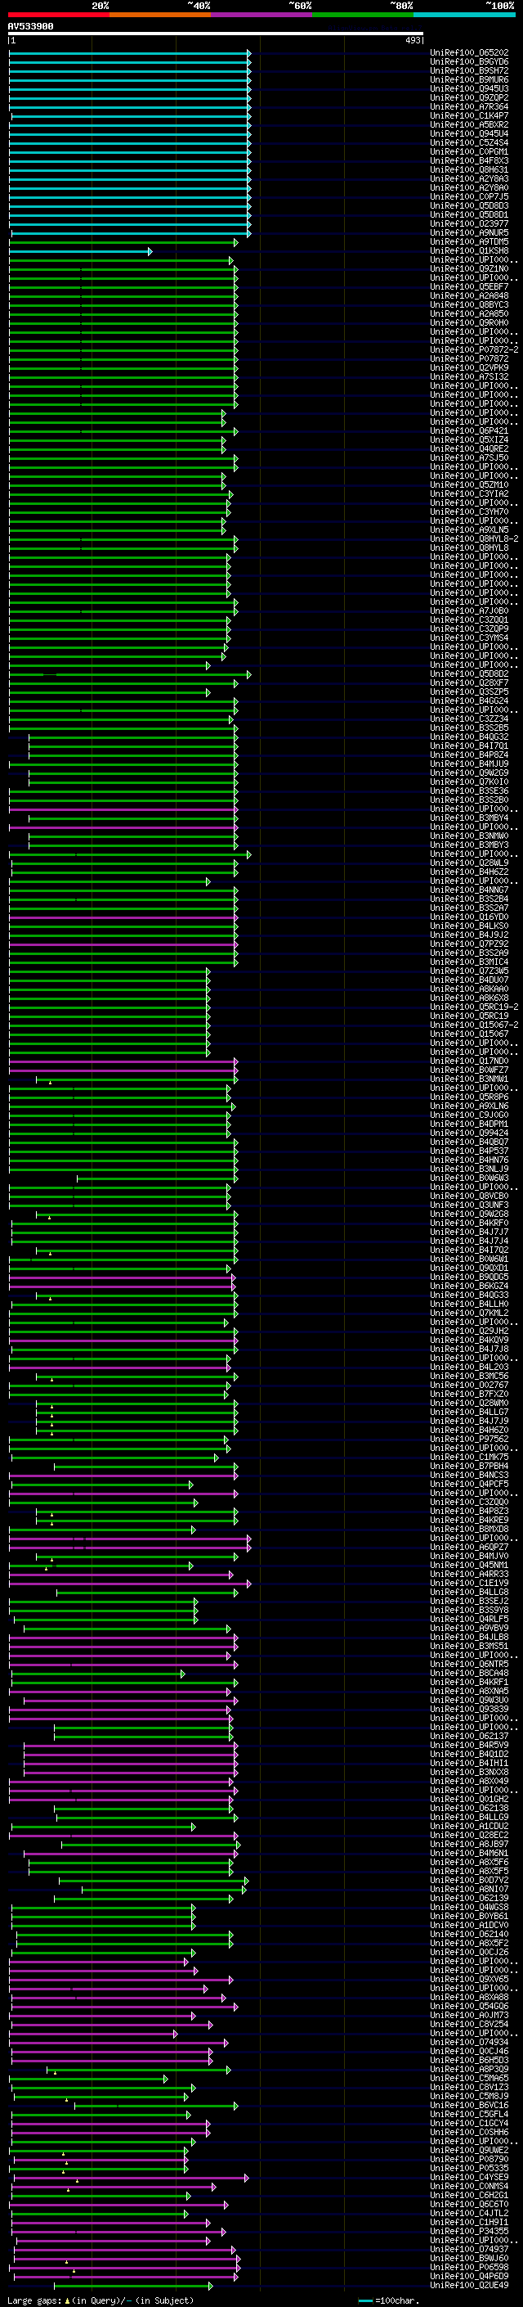
Task: Select hit UniRef100_P08790
Action: (469, 2159)
